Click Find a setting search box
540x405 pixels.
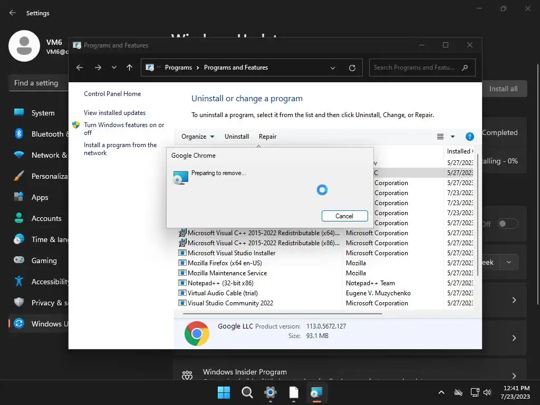(38, 83)
